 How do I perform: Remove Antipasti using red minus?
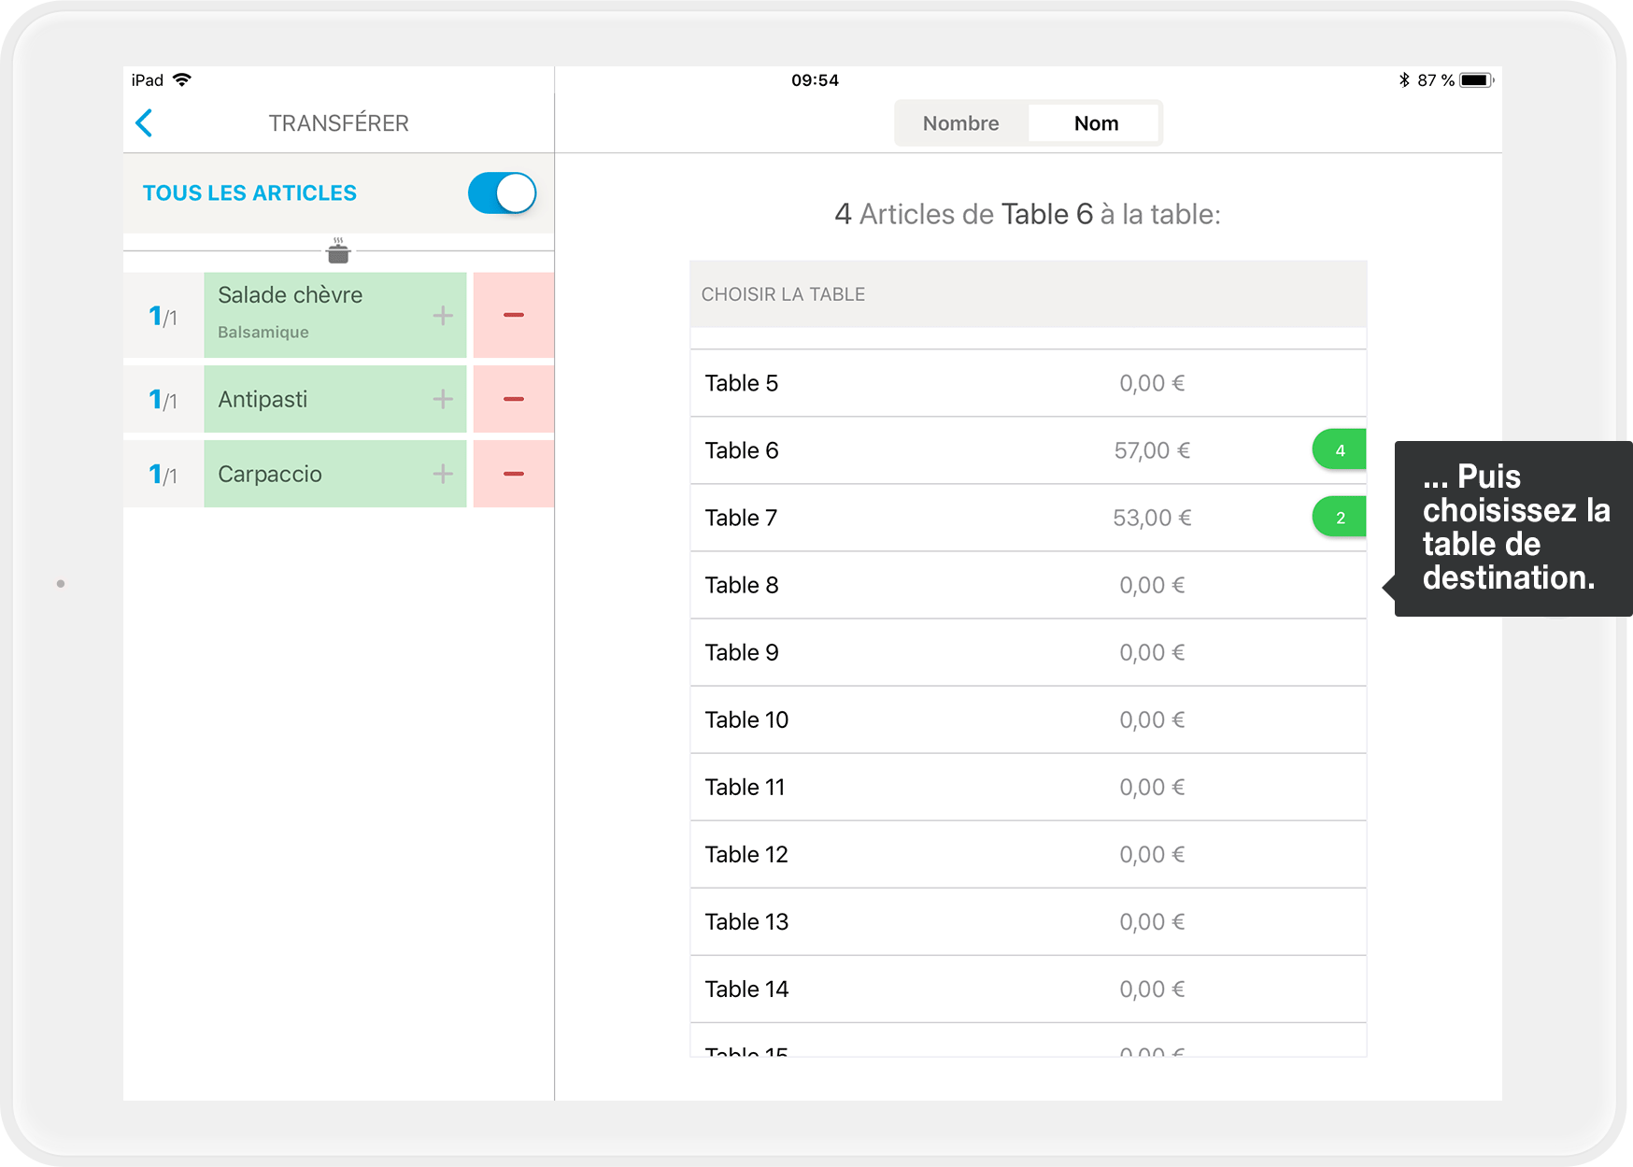click(514, 399)
